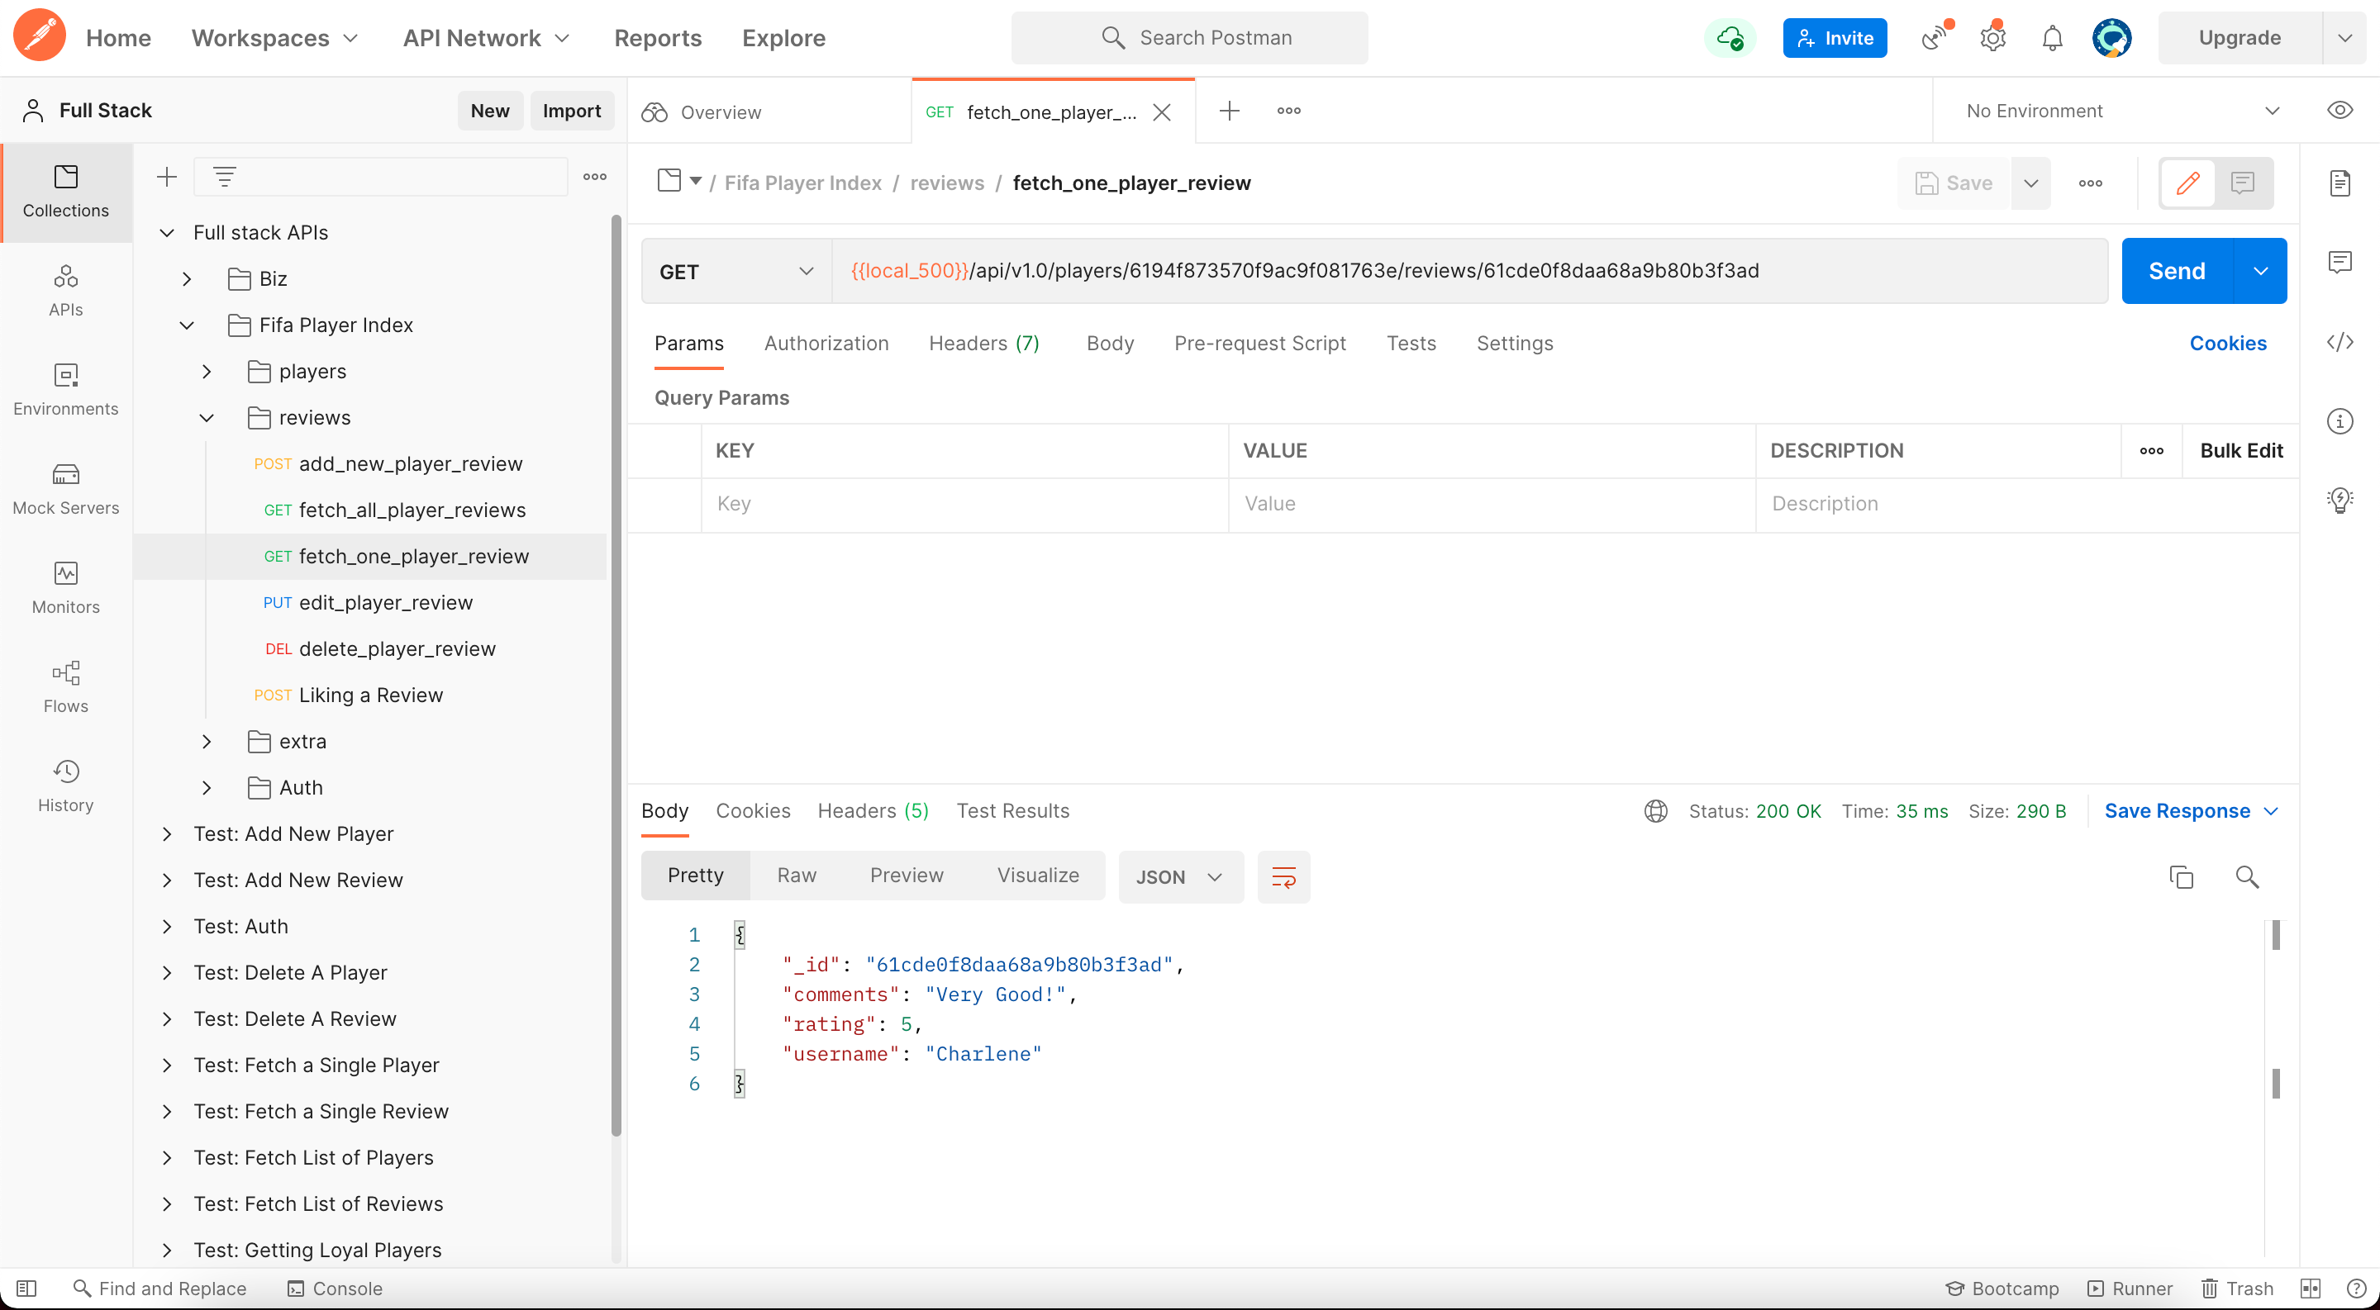The width and height of the screenshot is (2380, 1310).
Task: Switch to the Authorization tab
Action: tap(826, 344)
